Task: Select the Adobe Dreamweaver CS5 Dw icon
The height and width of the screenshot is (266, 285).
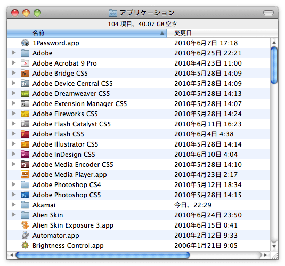Action: pyautogui.click(x=25, y=93)
